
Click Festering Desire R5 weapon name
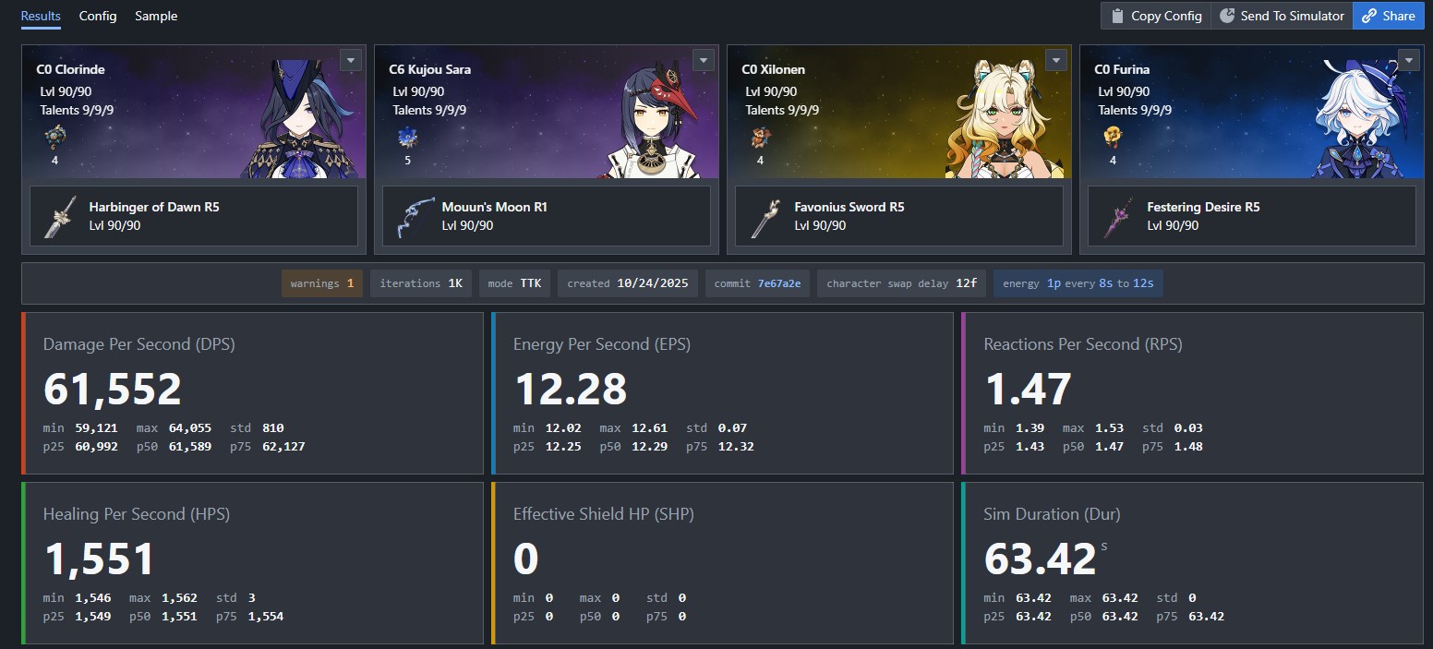click(1203, 207)
